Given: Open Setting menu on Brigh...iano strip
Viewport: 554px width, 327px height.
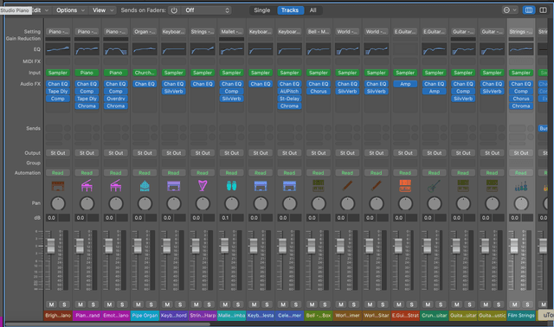Looking at the screenshot, I should [58, 31].
